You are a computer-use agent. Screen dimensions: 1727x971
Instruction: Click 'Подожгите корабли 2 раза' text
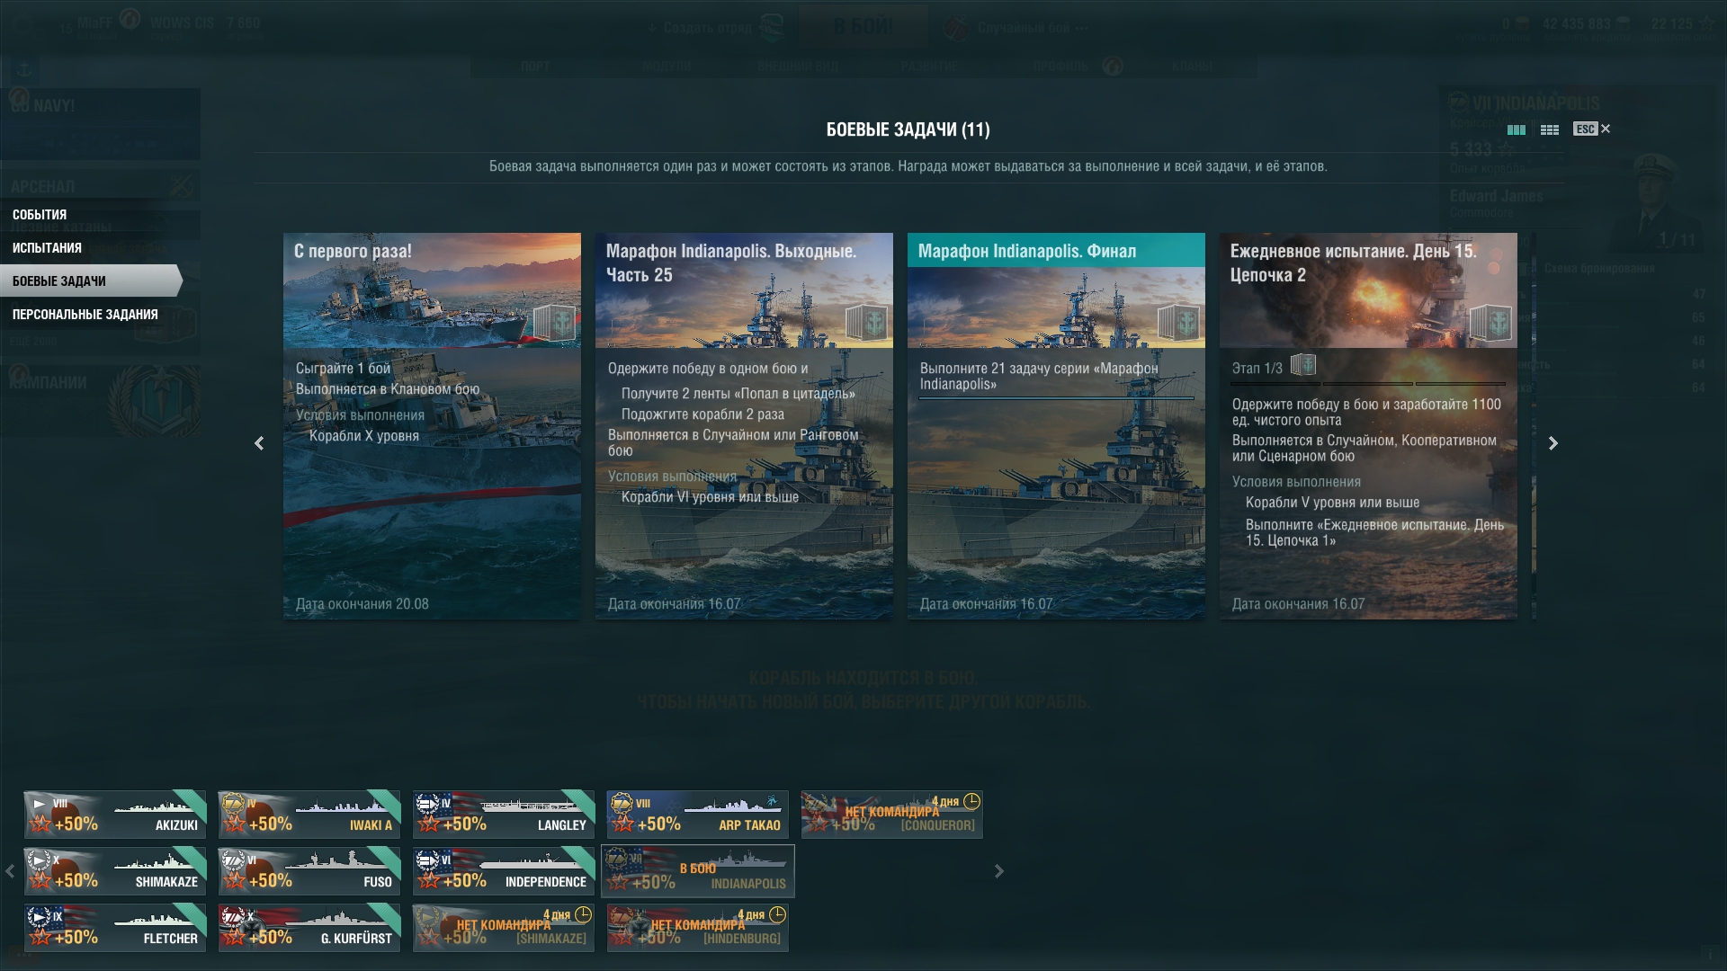click(x=702, y=414)
